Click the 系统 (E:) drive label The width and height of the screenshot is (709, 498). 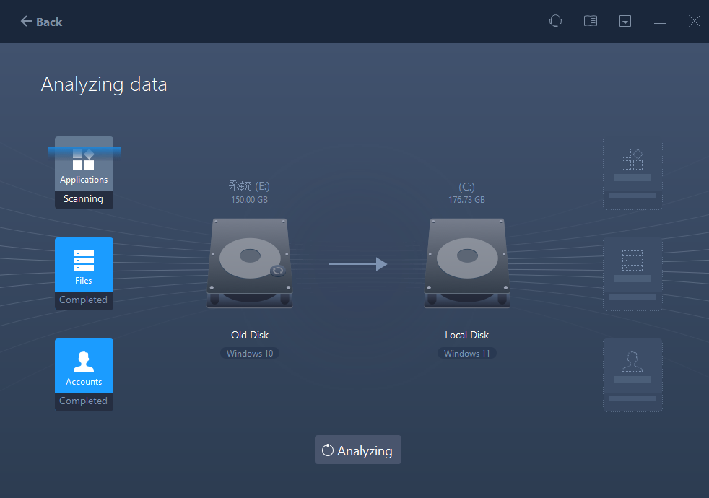249,185
